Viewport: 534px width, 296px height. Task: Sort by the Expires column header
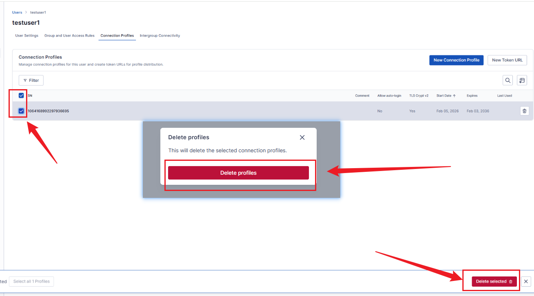pyautogui.click(x=472, y=96)
